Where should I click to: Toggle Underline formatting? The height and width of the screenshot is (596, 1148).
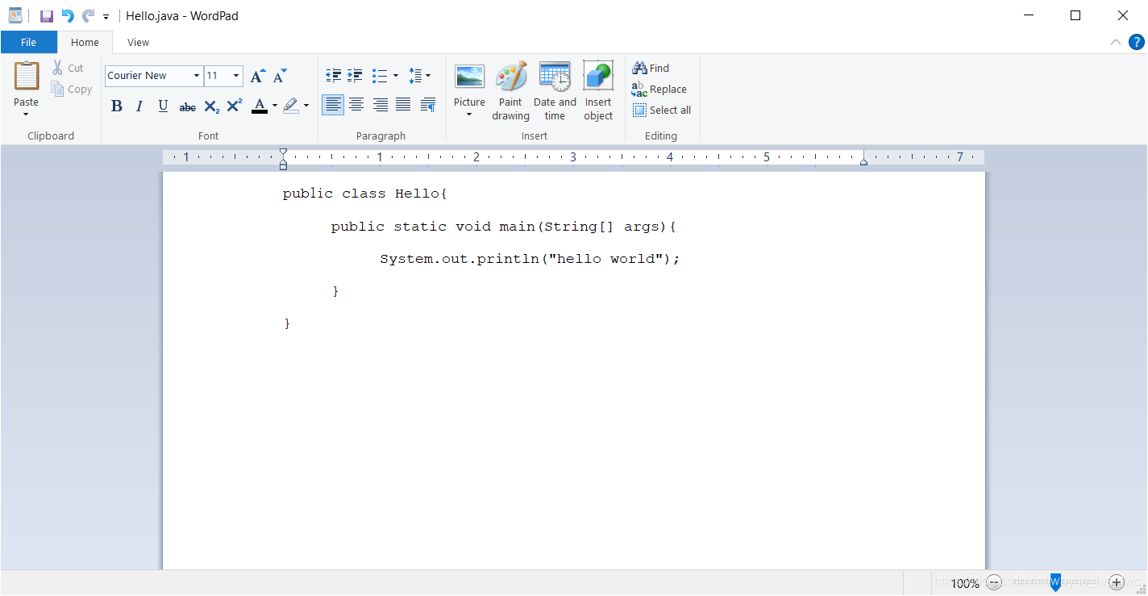point(163,106)
